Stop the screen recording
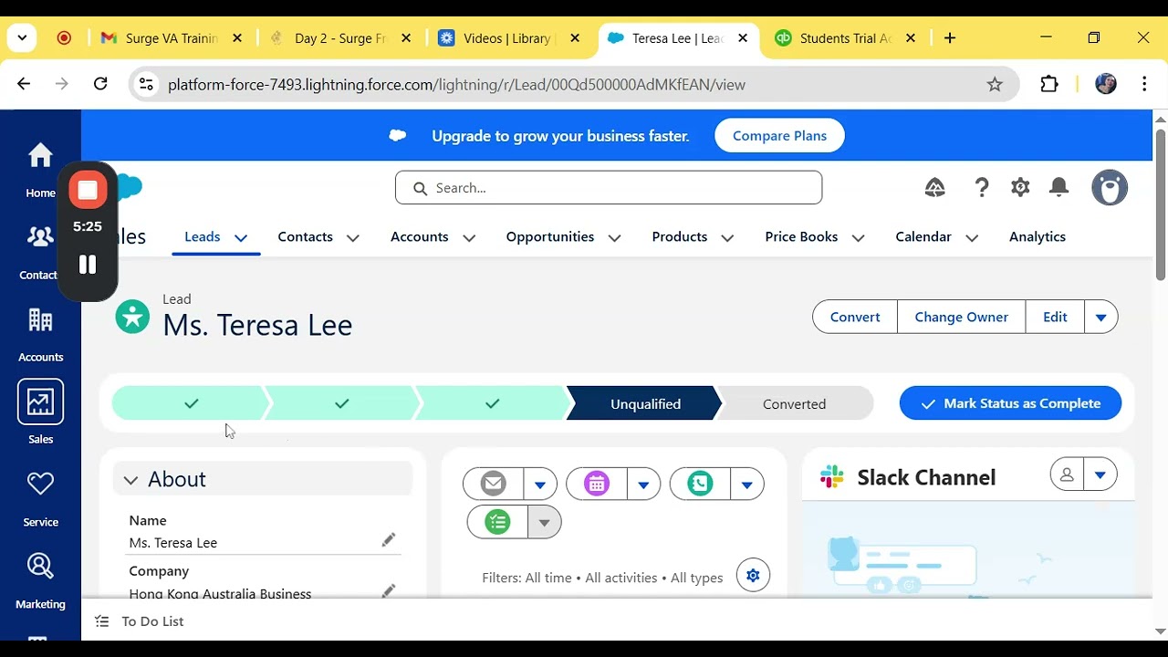Screen dimensions: 1168x657 (x=88, y=190)
